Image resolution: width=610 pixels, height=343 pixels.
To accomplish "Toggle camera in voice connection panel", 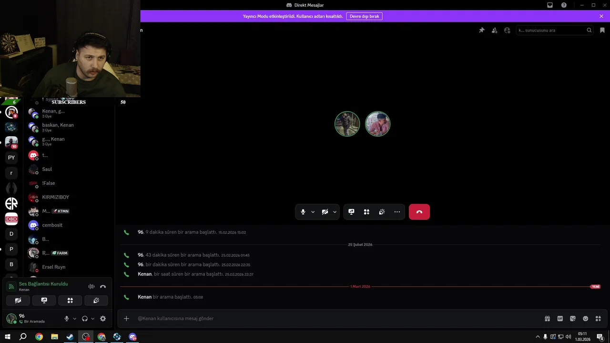I will (18, 300).
